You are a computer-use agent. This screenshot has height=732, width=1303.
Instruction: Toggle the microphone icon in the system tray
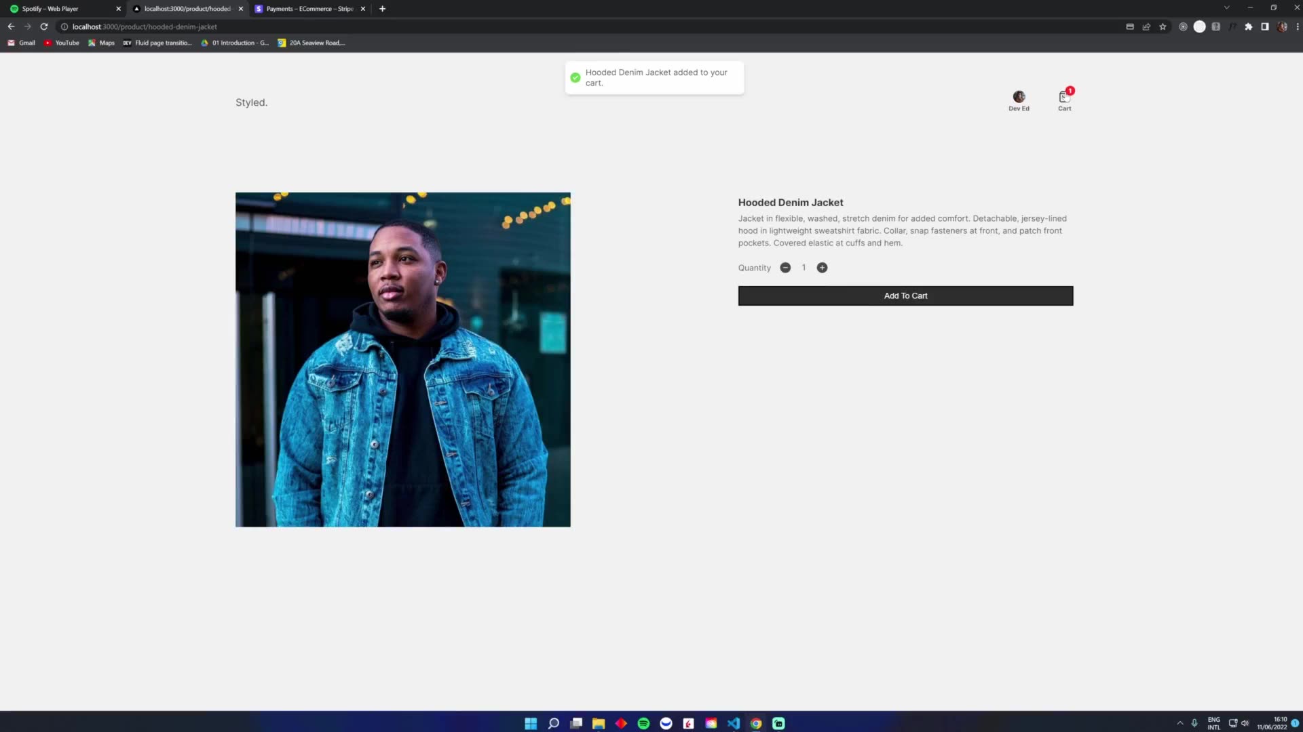point(1195,723)
